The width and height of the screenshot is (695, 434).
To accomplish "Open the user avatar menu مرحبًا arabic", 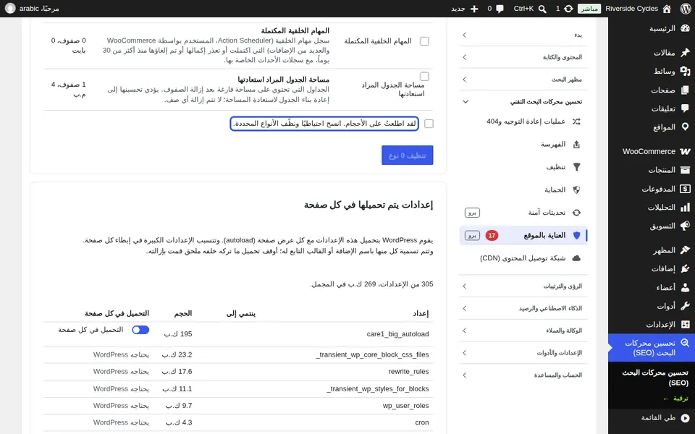I will coord(33,9).
